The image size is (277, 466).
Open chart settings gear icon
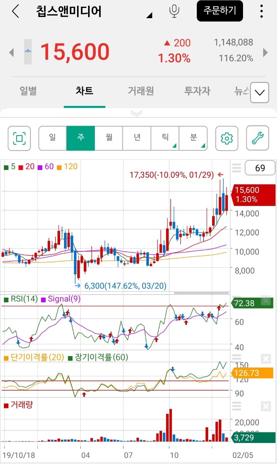[x=227, y=138]
